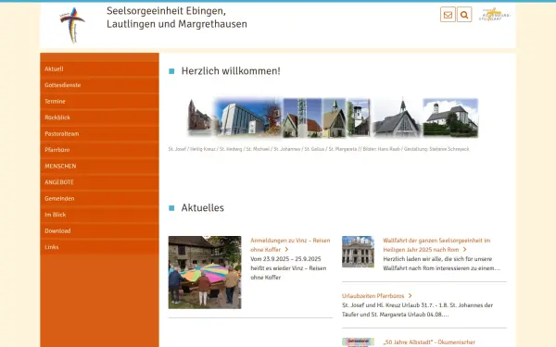
Task: Open Aktuell in sidebar menu
Action: [x=100, y=69]
